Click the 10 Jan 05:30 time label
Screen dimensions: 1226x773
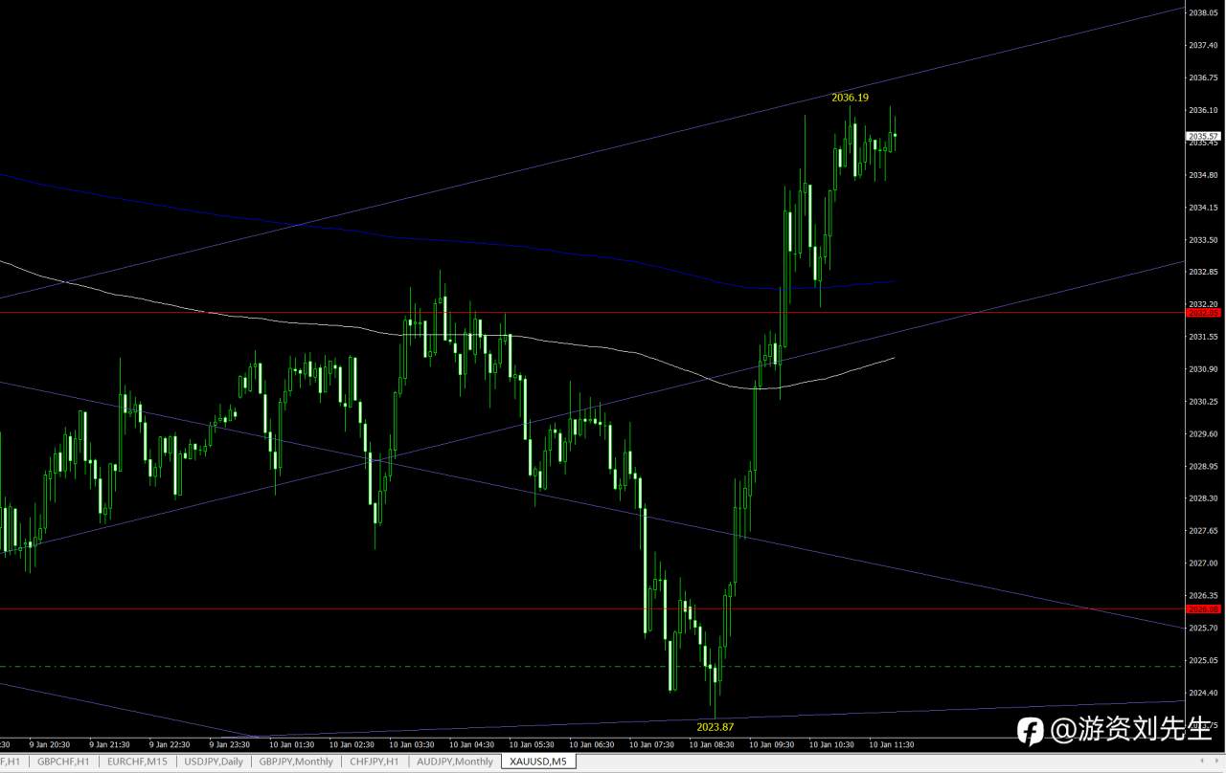(x=531, y=743)
